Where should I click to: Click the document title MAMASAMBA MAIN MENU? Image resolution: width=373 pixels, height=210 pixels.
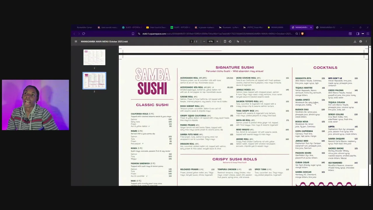pyautogui.click(x=104, y=41)
